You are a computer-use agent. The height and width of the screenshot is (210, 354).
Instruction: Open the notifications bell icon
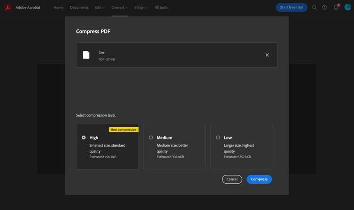coord(336,8)
